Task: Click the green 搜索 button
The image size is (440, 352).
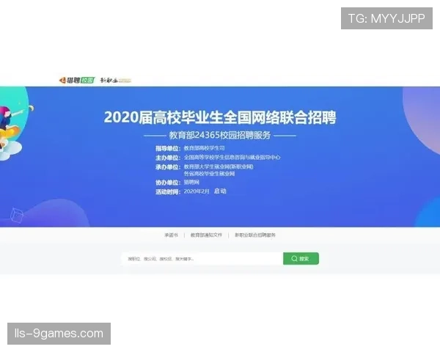Action: (x=301, y=259)
